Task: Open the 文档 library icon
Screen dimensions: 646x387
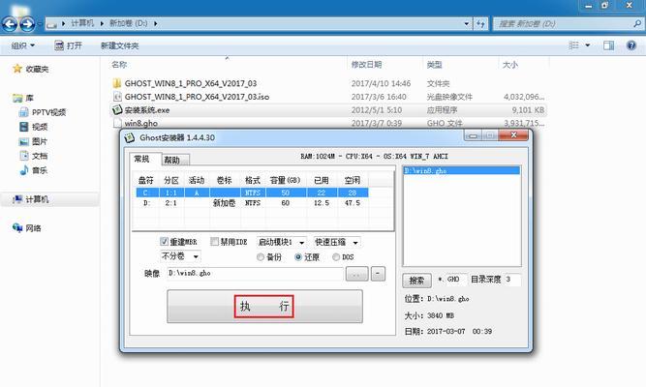Action: tap(24, 156)
